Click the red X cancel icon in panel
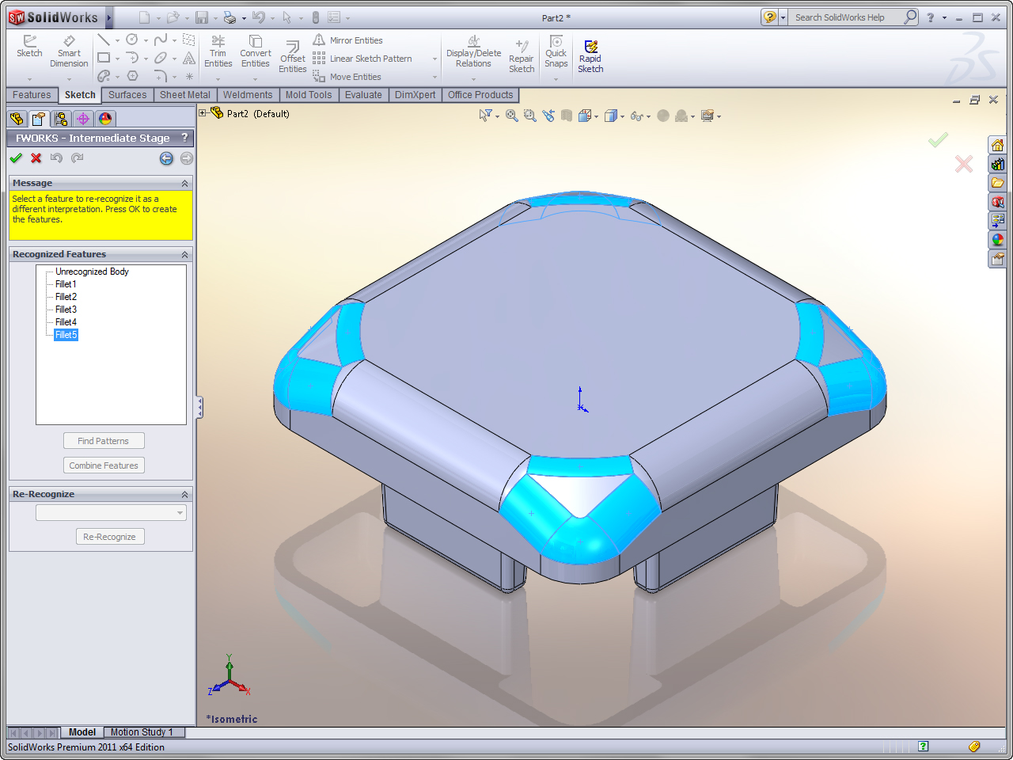 click(36, 158)
